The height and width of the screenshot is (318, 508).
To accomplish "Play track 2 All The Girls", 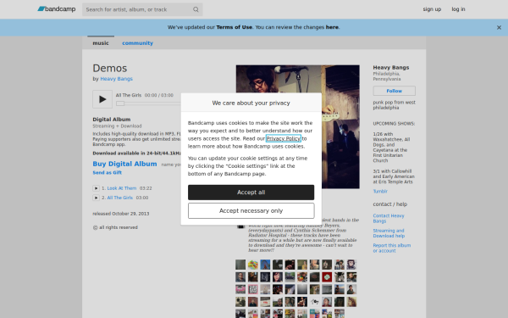I will click(x=96, y=198).
